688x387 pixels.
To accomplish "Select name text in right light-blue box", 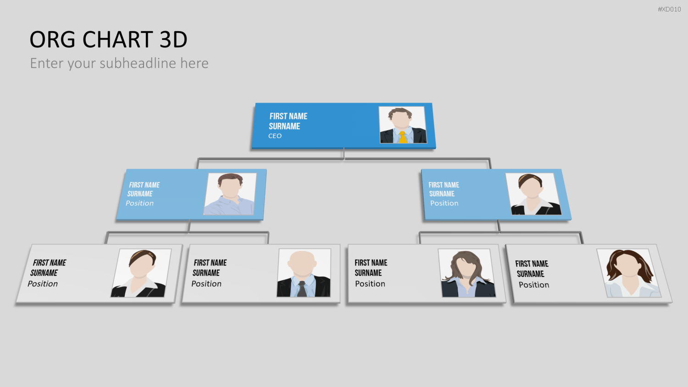I will [444, 189].
